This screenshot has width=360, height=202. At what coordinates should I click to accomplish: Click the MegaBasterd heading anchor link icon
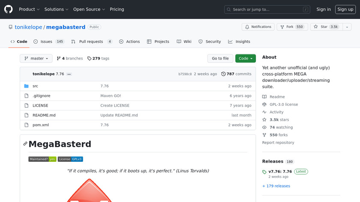25,144
